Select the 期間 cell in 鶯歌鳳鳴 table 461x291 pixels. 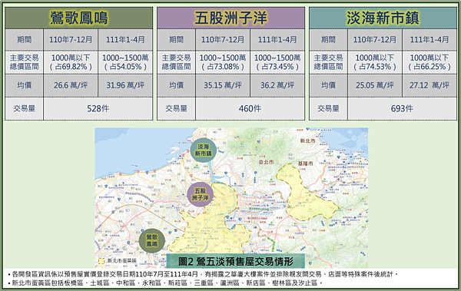point(24,39)
